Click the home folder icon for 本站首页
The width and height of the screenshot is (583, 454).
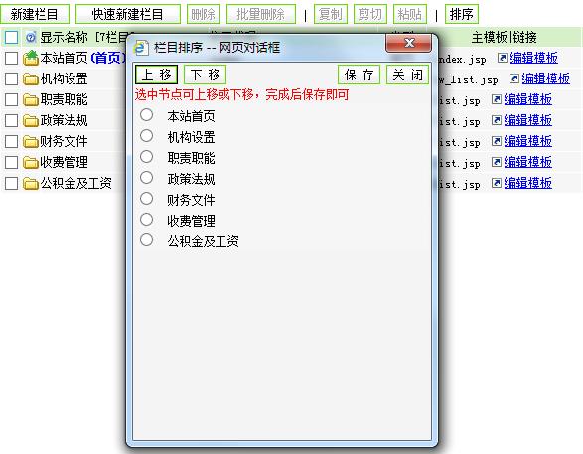31,58
